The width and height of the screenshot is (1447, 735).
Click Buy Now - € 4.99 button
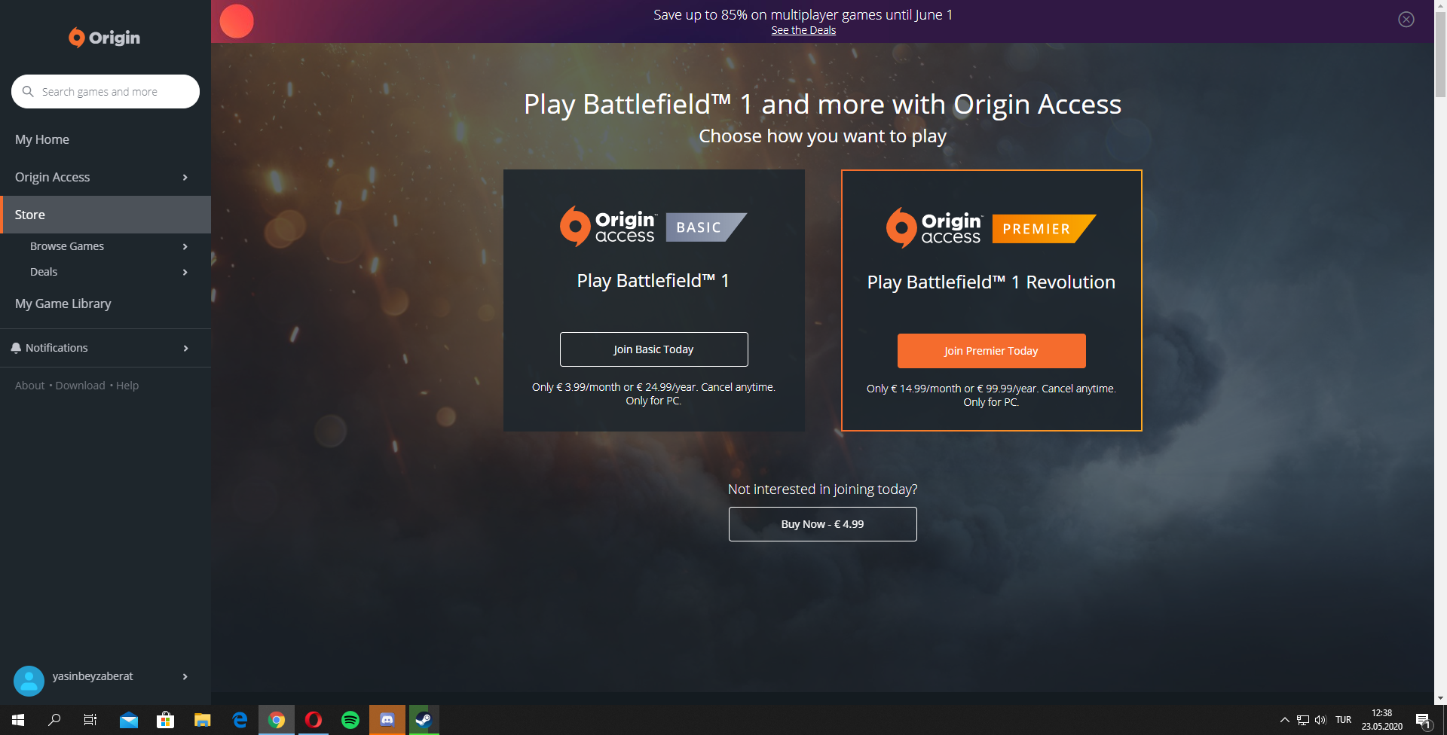point(822,524)
